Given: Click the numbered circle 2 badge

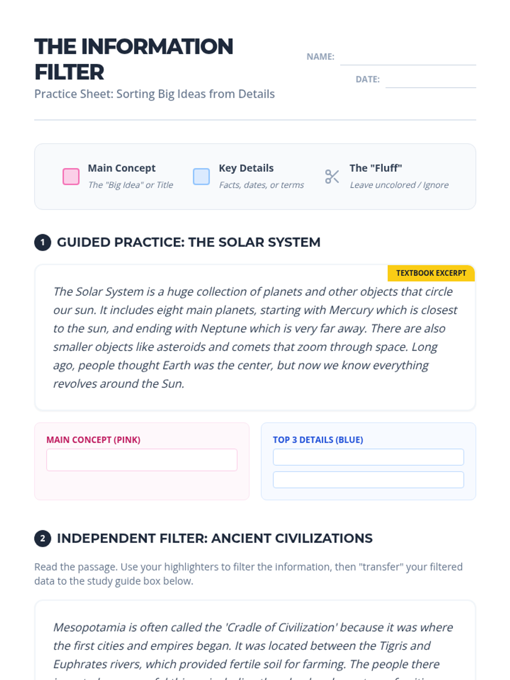Looking at the screenshot, I should 42,538.
